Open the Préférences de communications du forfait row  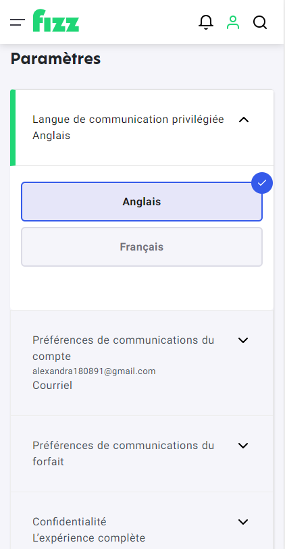tap(142, 454)
